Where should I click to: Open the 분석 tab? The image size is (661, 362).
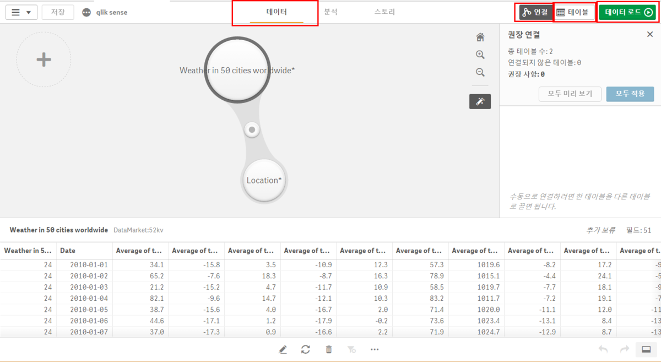pyautogui.click(x=330, y=12)
